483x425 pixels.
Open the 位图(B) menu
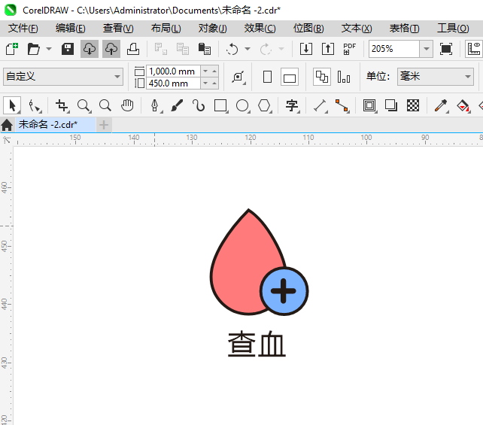(308, 29)
